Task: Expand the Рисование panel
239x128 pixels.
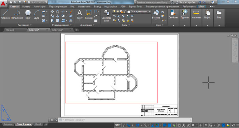Action: [x=25, y=25]
